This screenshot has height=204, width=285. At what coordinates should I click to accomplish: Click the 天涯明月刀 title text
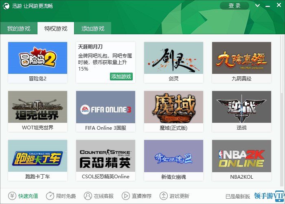coord(90,47)
